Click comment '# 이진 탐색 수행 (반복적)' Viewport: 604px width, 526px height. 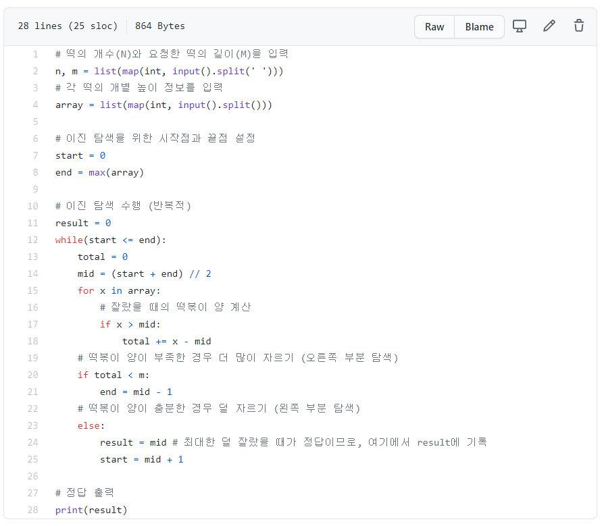pyautogui.click(x=123, y=206)
